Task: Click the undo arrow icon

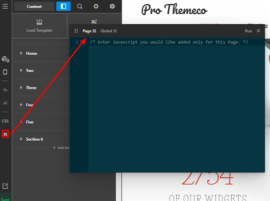Action: (x=5, y=90)
